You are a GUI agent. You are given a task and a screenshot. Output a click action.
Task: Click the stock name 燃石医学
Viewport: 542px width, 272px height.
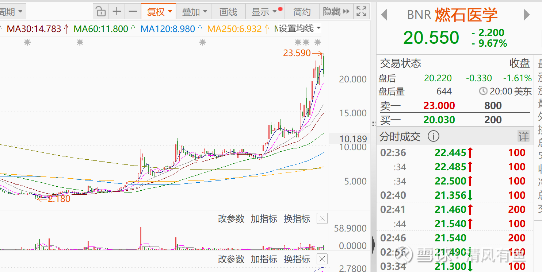pos(466,15)
